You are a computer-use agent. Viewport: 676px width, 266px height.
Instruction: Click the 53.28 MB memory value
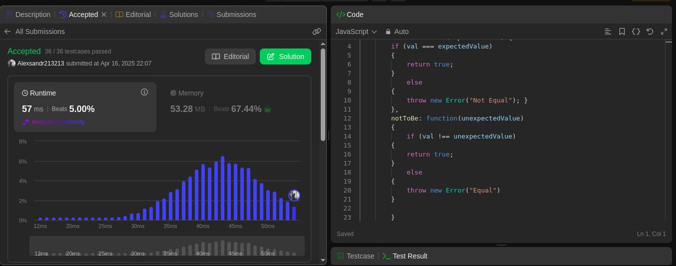[188, 109]
